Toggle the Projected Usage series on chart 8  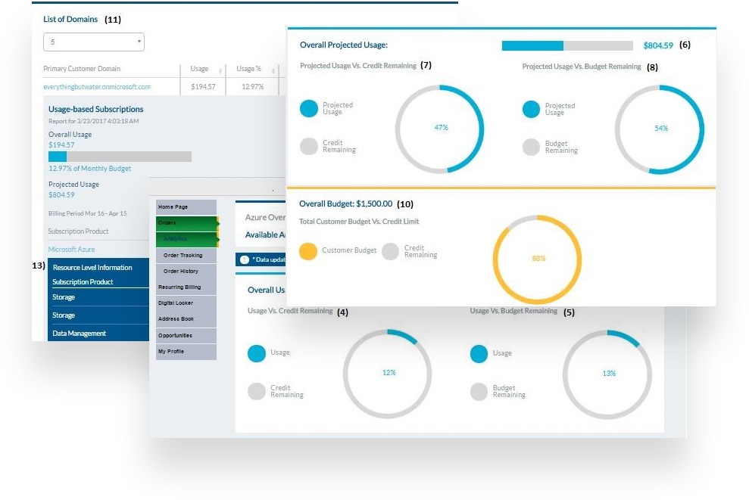click(x=531, y=108)
